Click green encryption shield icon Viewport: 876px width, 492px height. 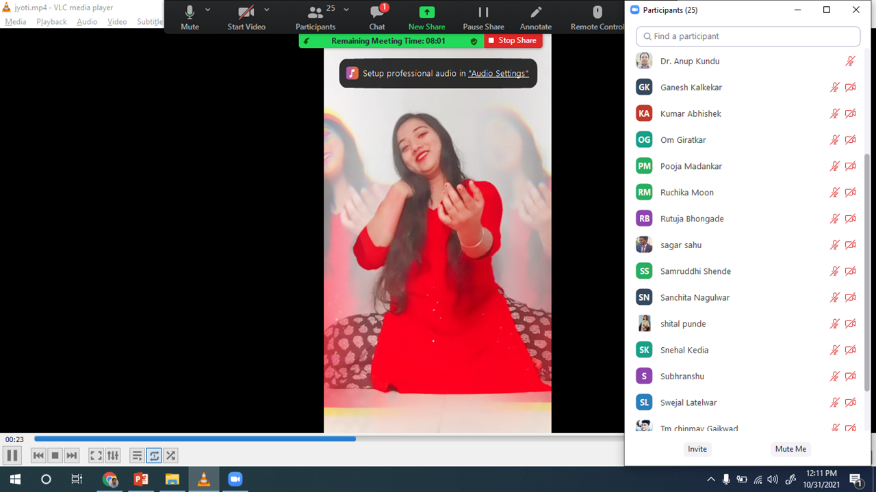click(x=474, y=41)
